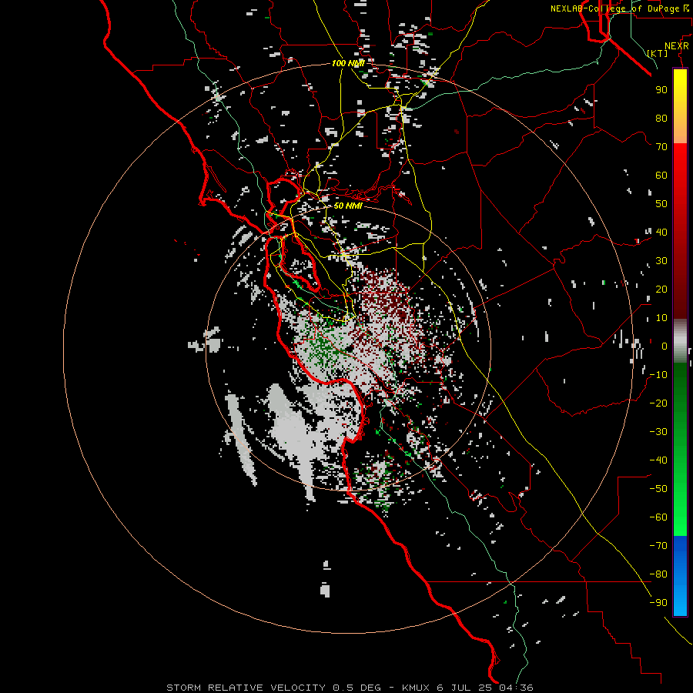This screenshot has height=693, width=693.
Task: Click the "STORM RELATIVE VELOCITY 0.5 DEG" caption
Action: [273, 688]
